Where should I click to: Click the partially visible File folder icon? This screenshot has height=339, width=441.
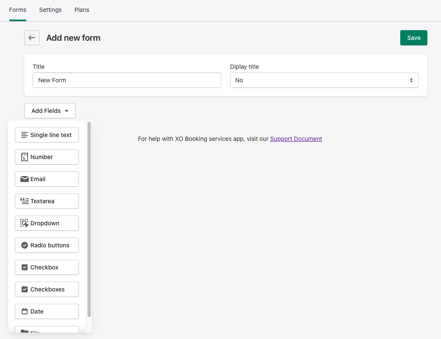coord(25,332)
